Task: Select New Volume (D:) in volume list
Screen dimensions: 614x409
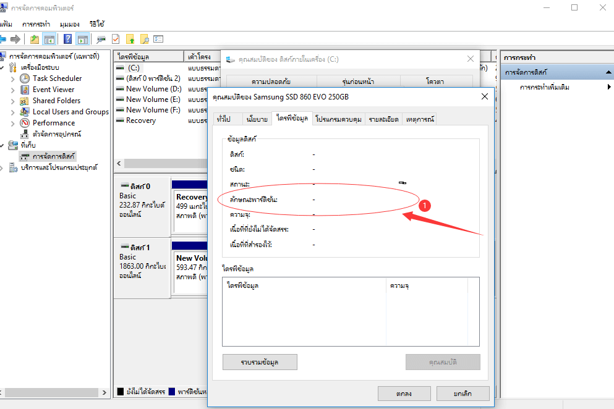Action: click(153, 89)
